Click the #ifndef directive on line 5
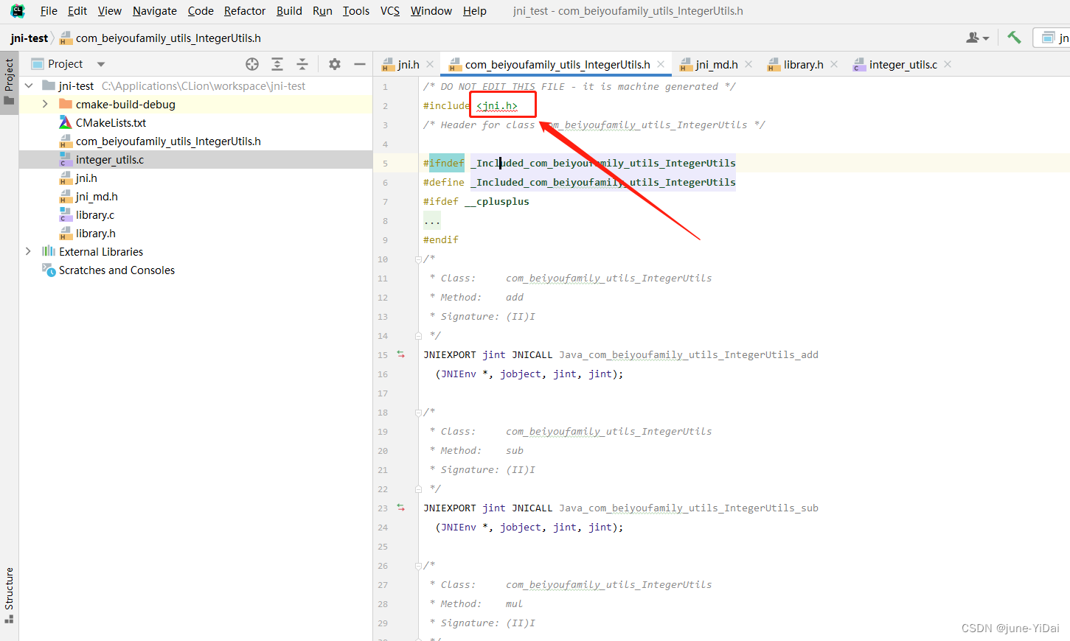This screenshot has width=1070, height=641. [444, 164]
